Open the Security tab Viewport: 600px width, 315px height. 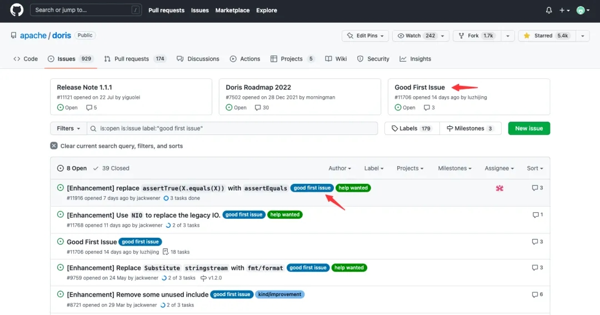373,59
